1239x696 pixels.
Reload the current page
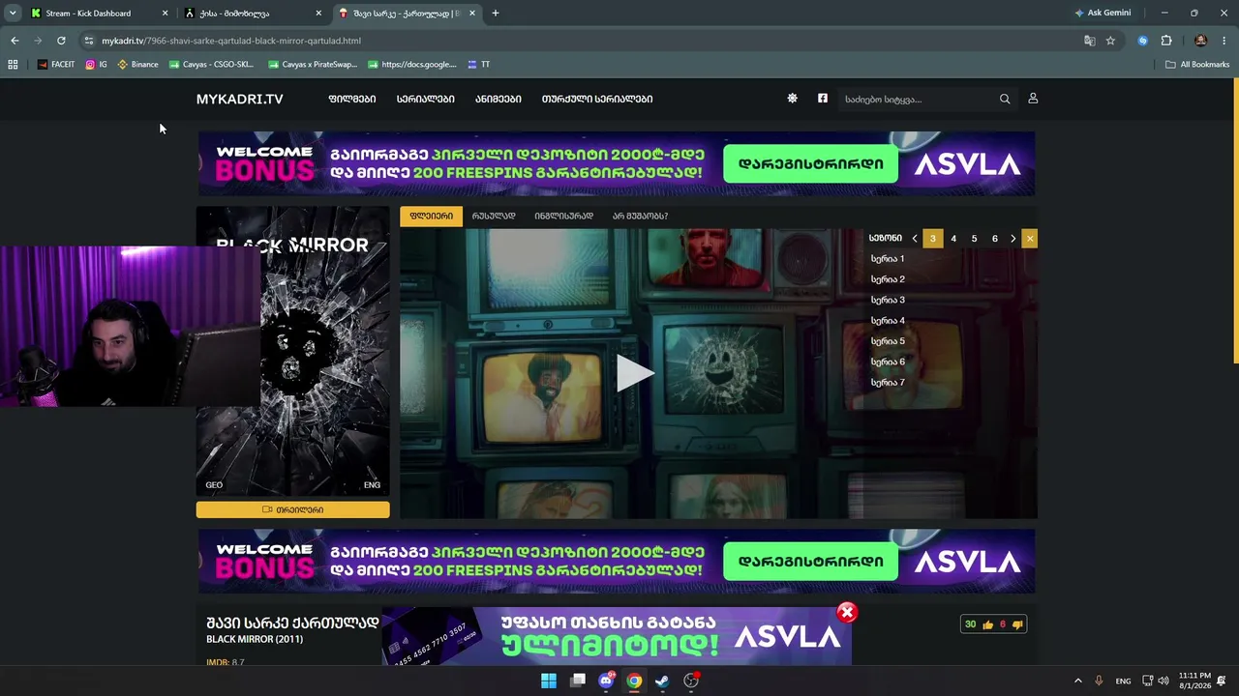pyautogui.click(x=61, y=41)
